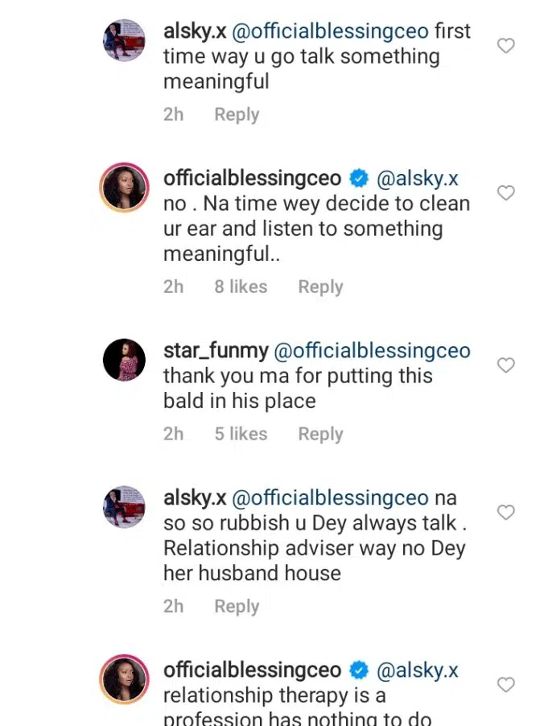Open alsky.x's profile picture on the first comment
The height and width of the screenshot is (726, 548).
click(x=125, y=40)
